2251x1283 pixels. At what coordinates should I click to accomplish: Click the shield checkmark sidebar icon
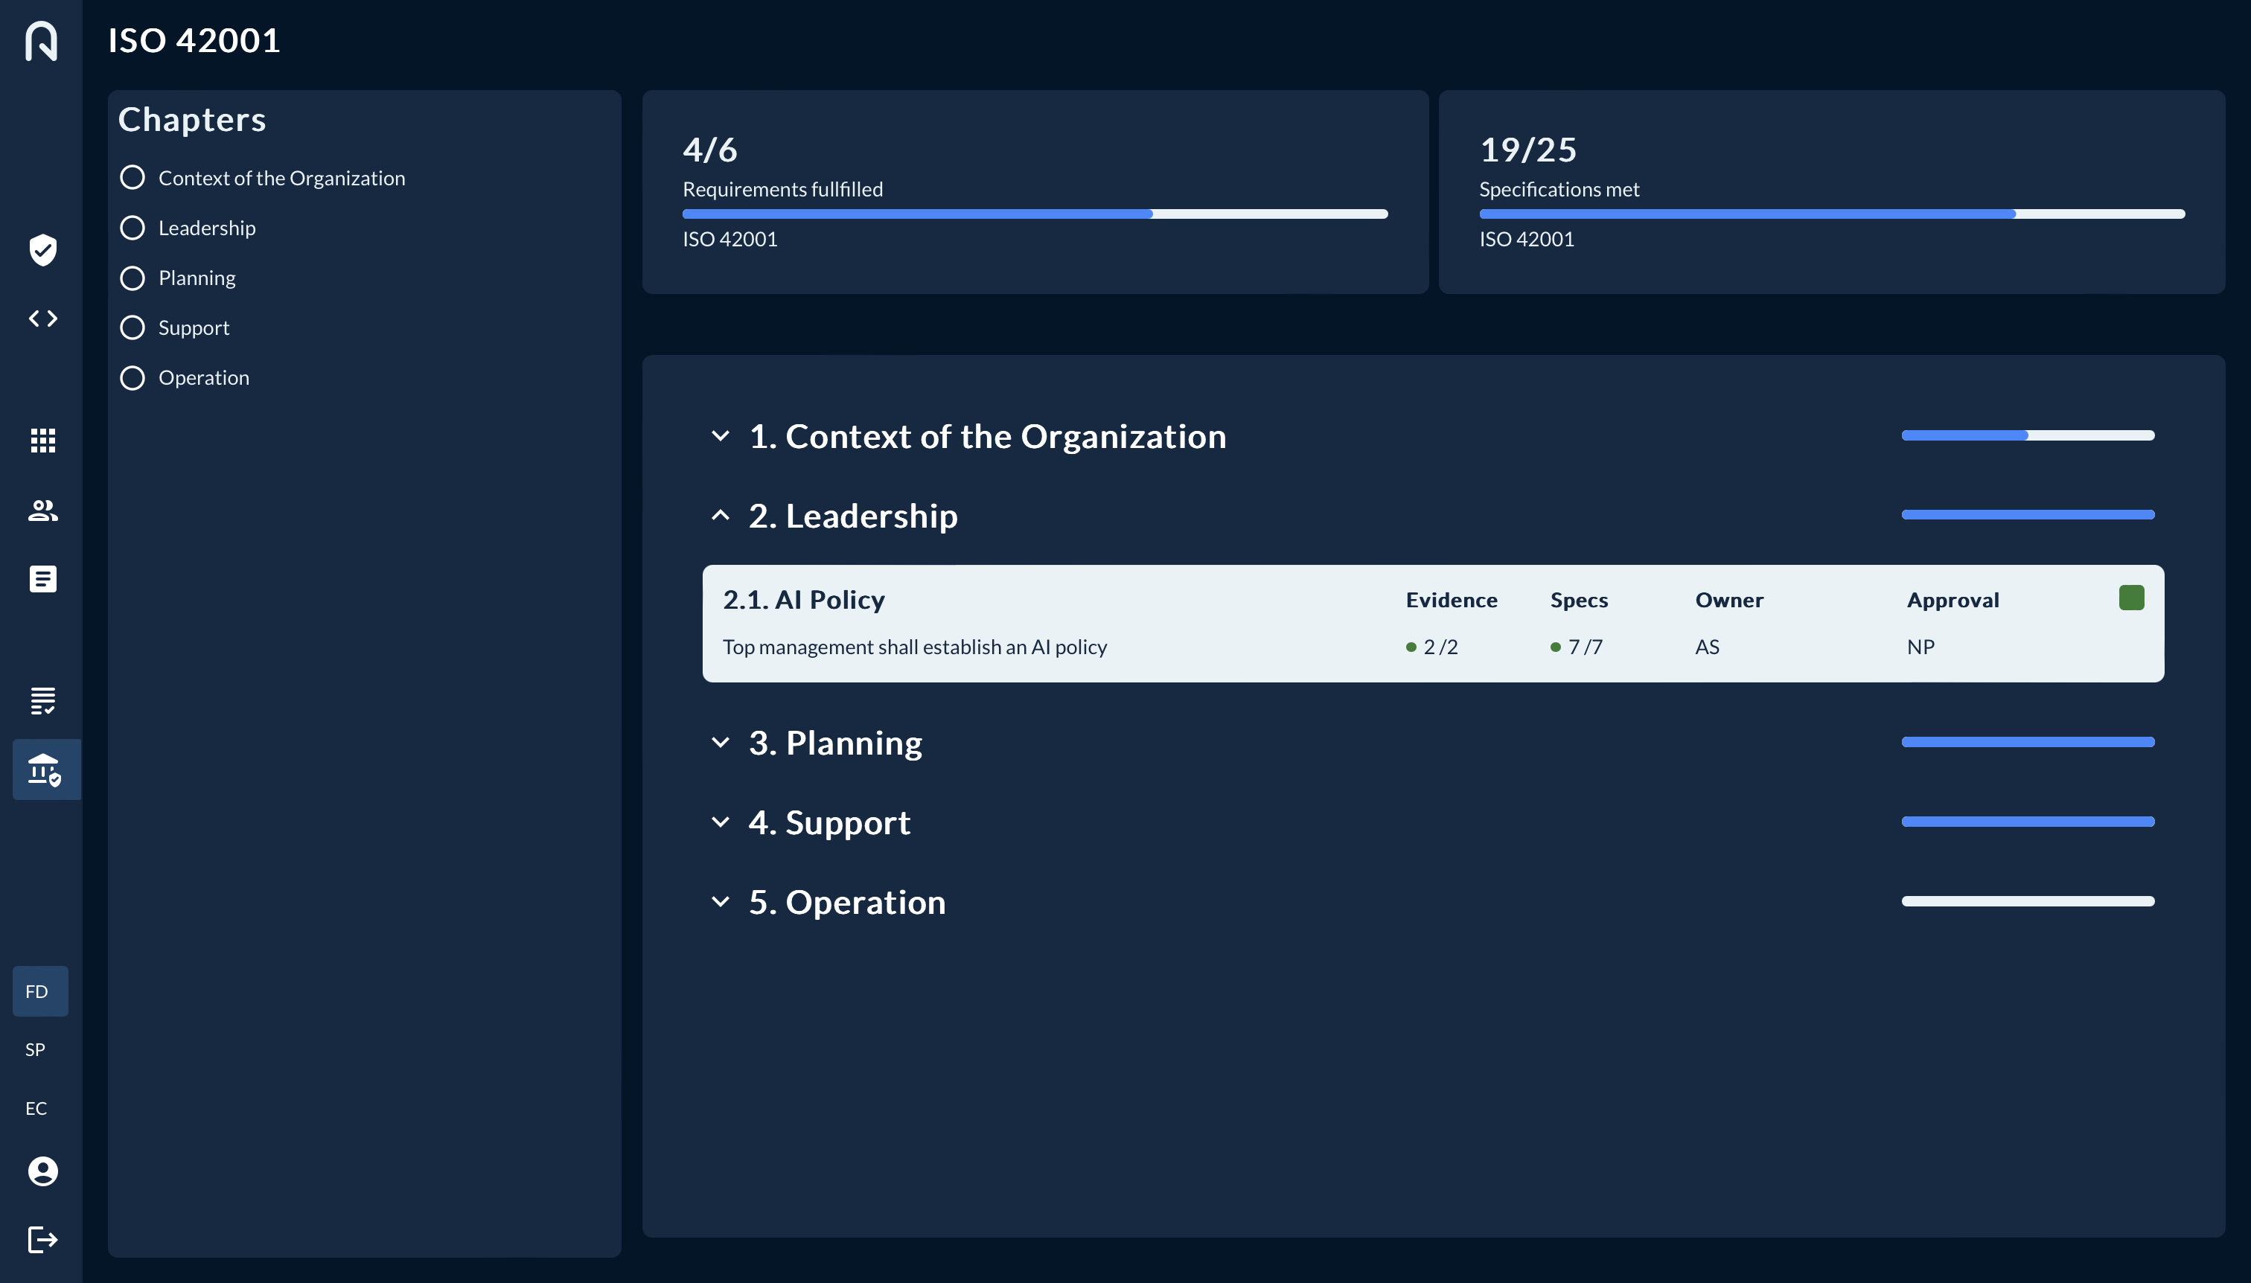pos(42,250)
